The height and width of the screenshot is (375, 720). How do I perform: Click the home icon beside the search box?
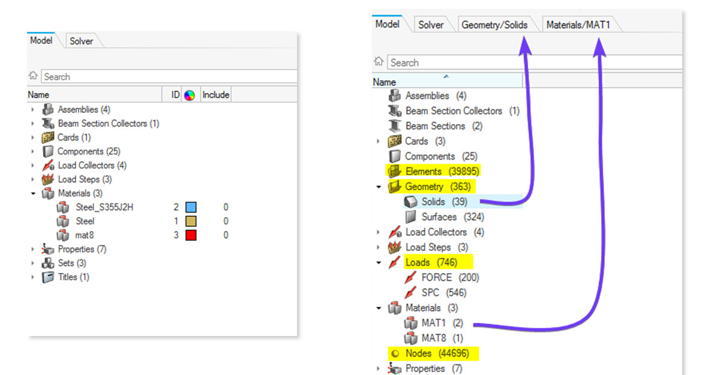click(33, 76)
